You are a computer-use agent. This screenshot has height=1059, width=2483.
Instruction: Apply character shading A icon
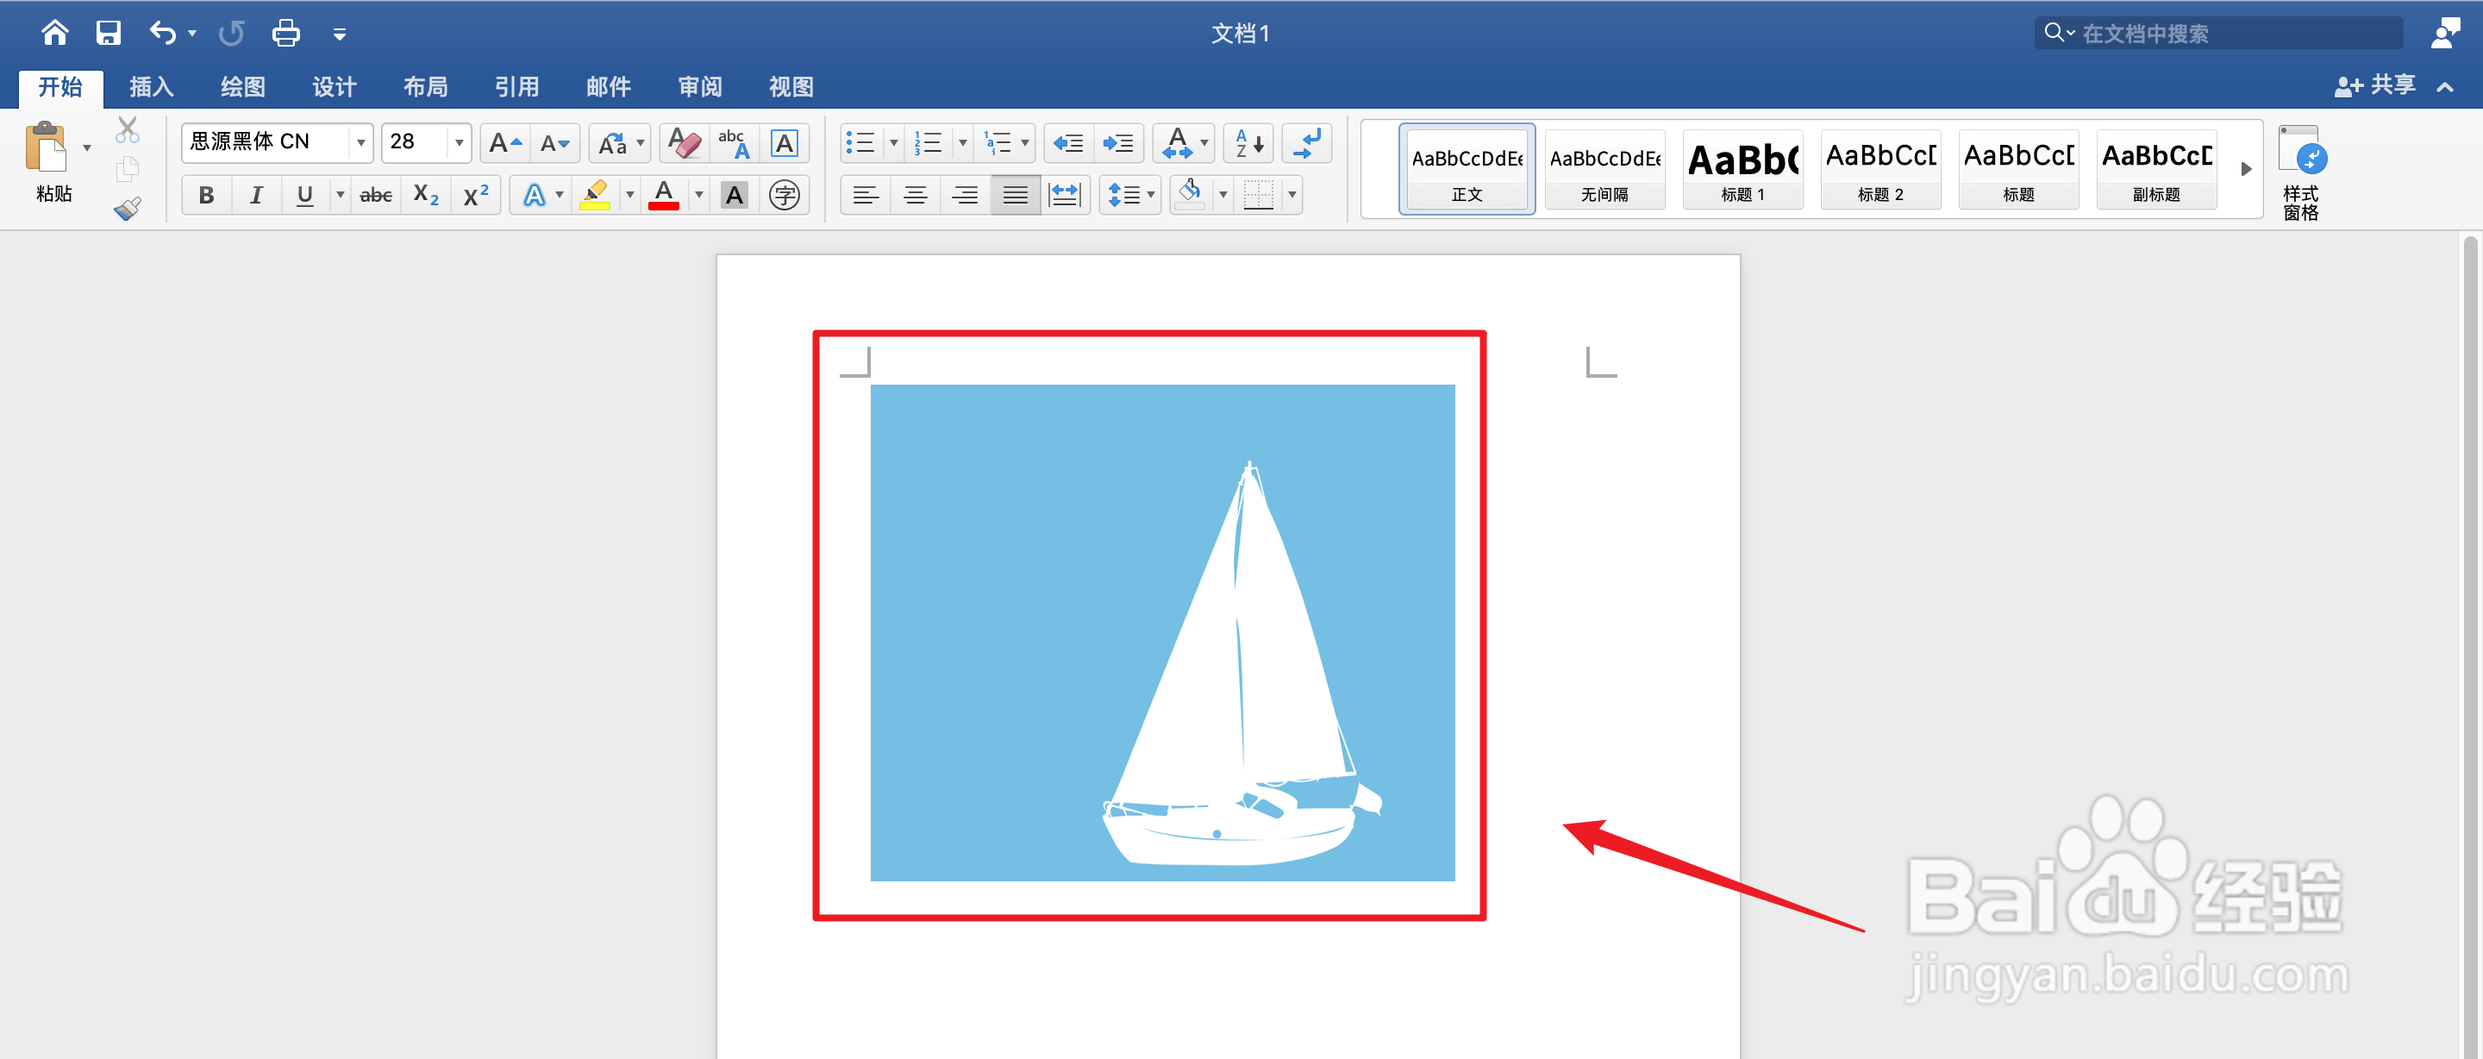[735, 195]
